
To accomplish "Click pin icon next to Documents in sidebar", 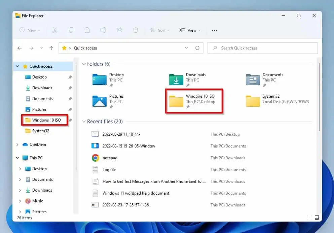I will 70,99.
